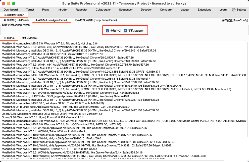Go to the Repeater tab
Image resolution: width=249 pixels, height=162 pixels.
(x=82, y=10)
